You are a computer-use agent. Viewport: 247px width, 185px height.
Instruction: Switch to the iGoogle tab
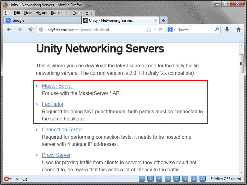coord(42,20)
